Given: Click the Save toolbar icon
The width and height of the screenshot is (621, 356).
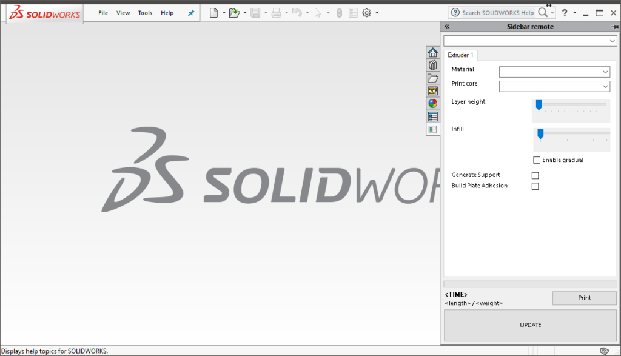Looking at the screenshot, I should pos(255,13).
